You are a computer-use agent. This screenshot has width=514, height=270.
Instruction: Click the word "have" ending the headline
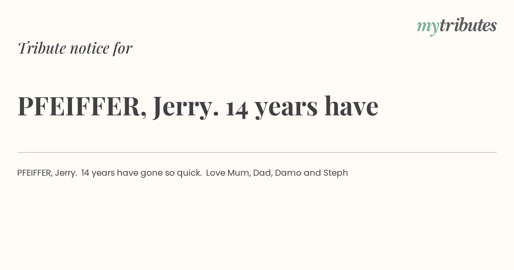(x=351, y=106)
